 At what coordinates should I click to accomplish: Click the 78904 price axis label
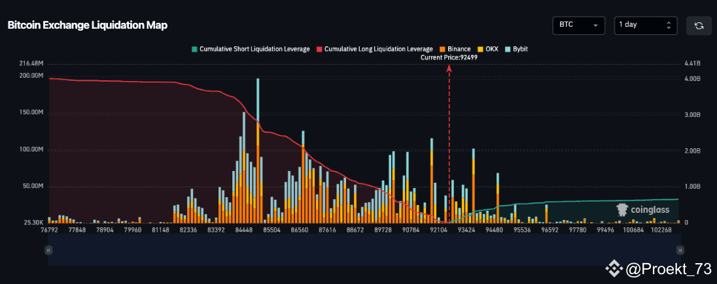coord(105,230)
